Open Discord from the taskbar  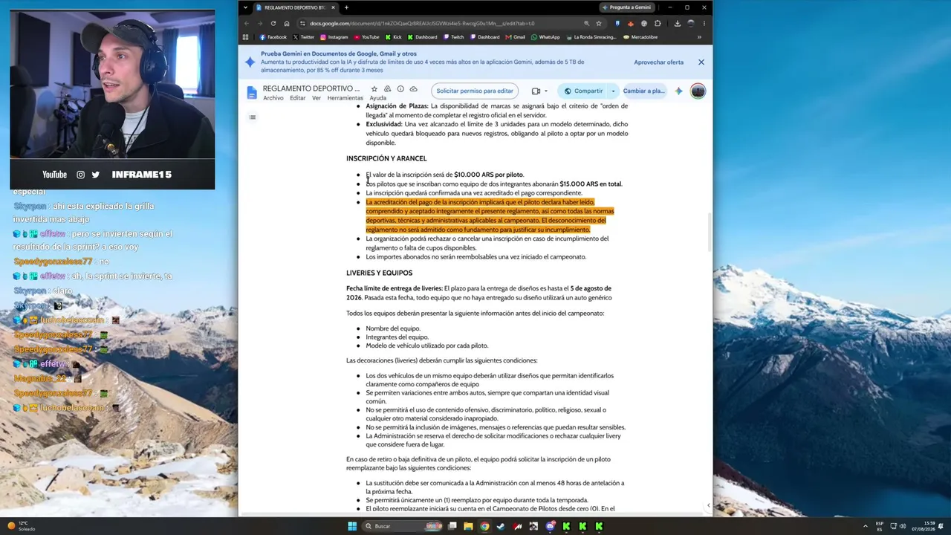550,526
